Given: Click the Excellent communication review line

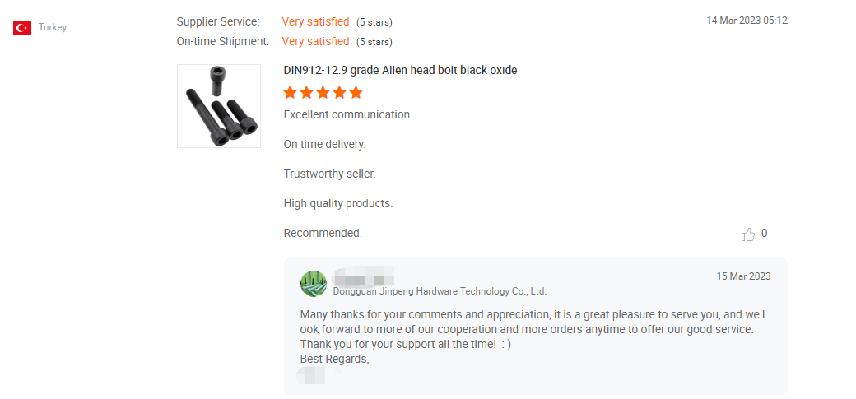Looking at the screenshot, I should 347,115.
